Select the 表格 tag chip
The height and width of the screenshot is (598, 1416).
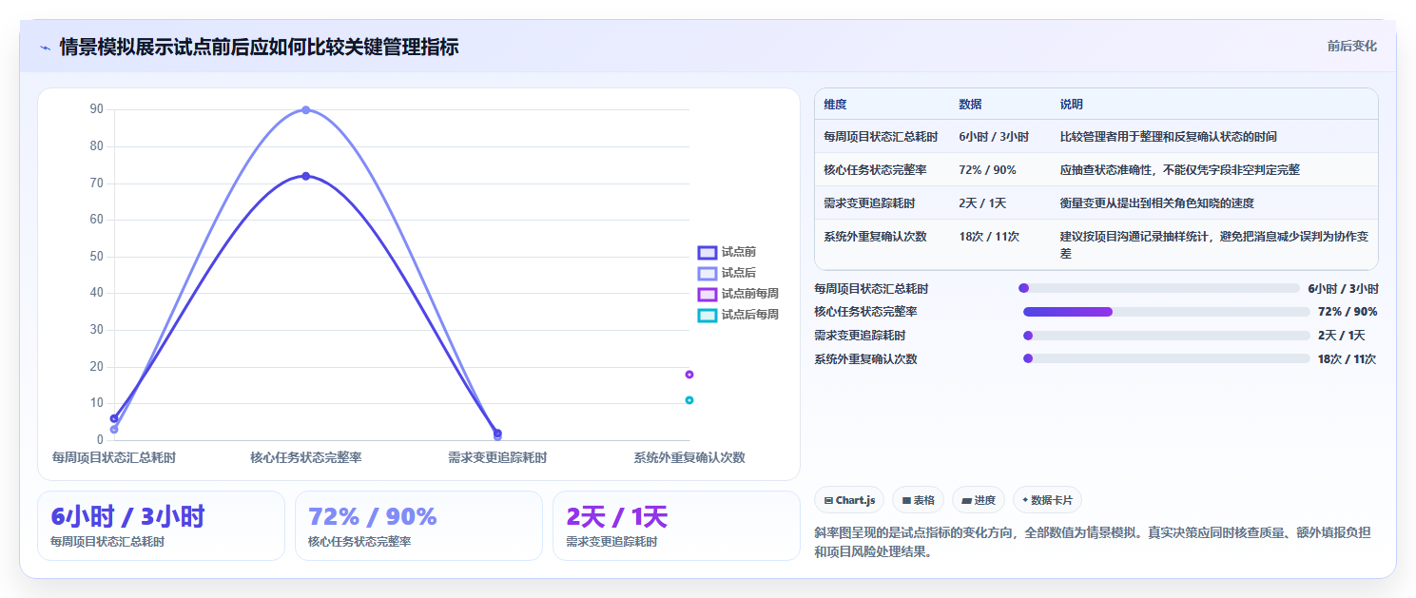coord(918,500)
